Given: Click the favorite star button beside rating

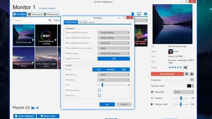Looking at the screenshot, I should pos(185,67).
